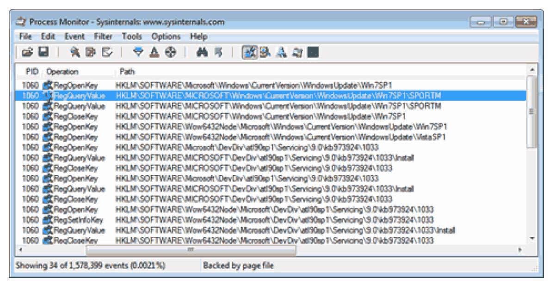Toggle the Autoscroll toolbar button
555x289 pixels.
coord(91,53)
